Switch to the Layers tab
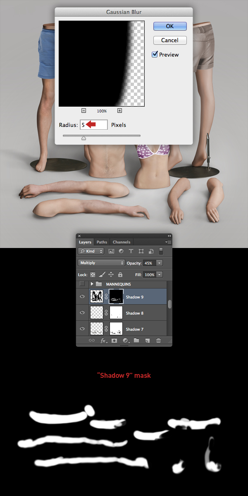 (x=85, y=242)
